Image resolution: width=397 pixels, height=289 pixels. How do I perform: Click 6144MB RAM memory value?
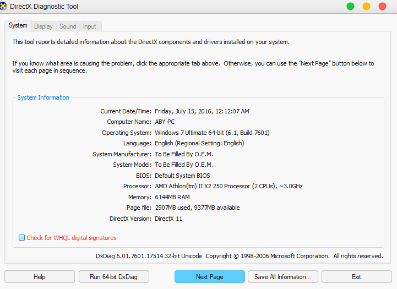[172, 197]
